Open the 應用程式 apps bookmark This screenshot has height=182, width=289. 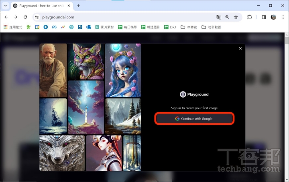click(13, 27)
